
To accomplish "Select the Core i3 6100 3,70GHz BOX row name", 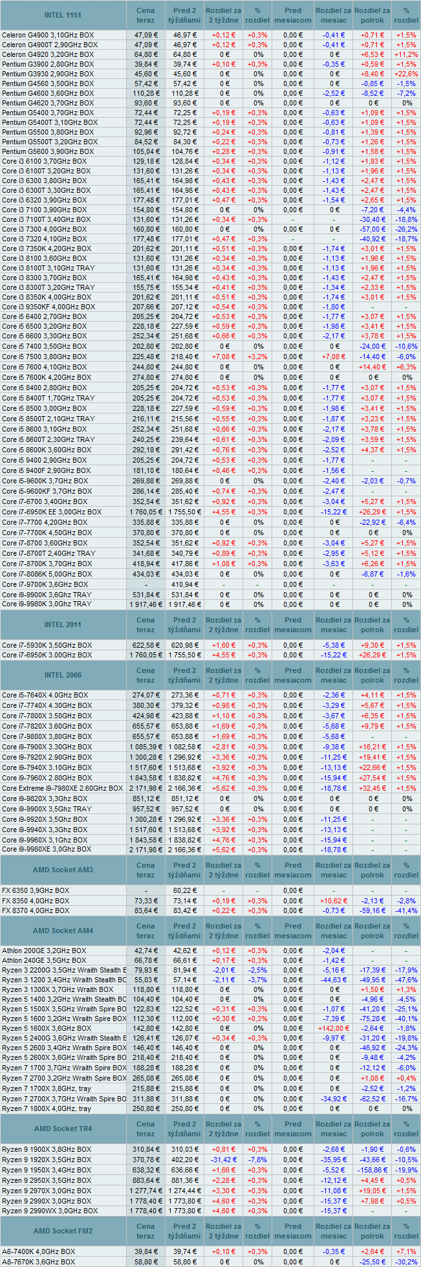I will point(45,161).
